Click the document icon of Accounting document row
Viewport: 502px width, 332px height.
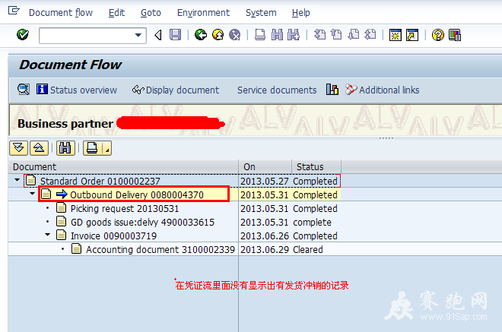pos(76,248)
